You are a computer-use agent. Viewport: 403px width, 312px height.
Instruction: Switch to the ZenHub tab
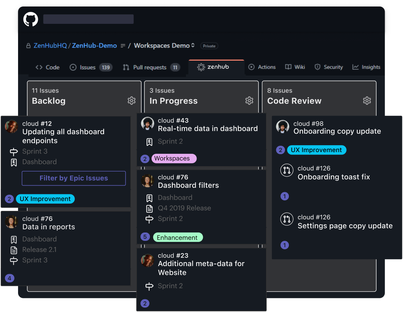pyautogui.click(x=216, y=67)
